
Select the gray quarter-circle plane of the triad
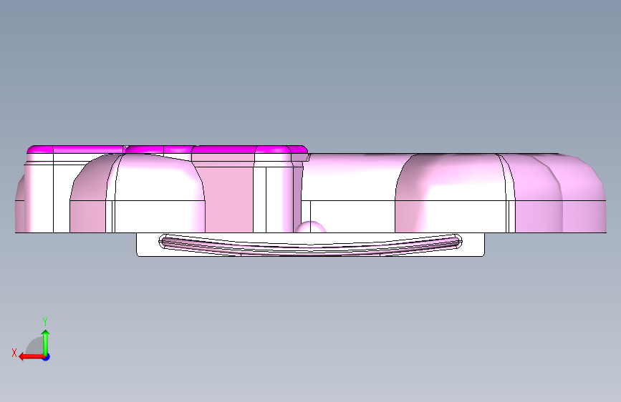coord(36,345)
